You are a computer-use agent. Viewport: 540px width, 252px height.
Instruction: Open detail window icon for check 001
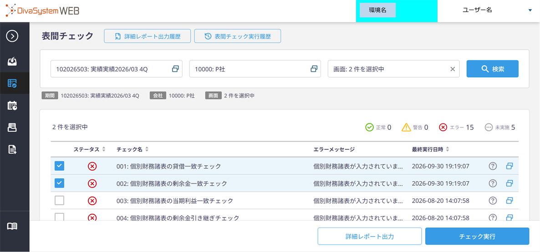point(509,166)
